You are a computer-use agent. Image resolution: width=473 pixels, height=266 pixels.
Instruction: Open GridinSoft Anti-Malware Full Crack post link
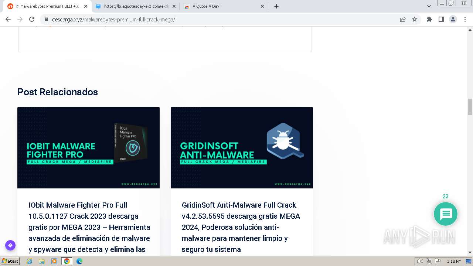(x=241, y=227)
